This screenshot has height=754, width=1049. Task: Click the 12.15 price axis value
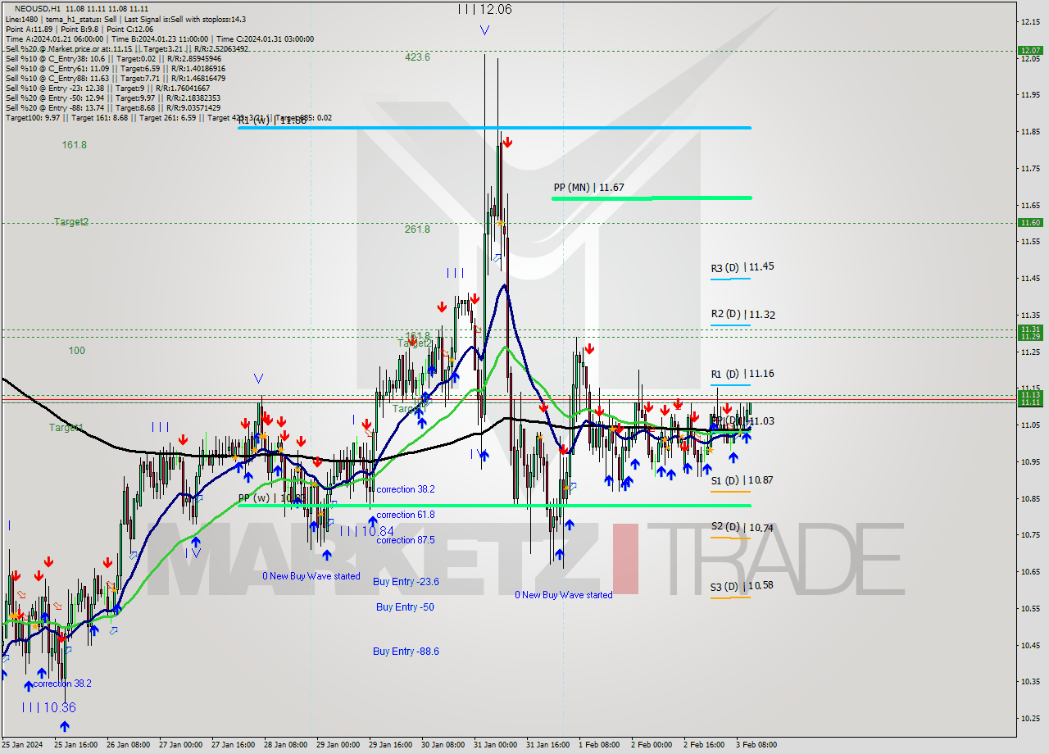[1030, 21]
